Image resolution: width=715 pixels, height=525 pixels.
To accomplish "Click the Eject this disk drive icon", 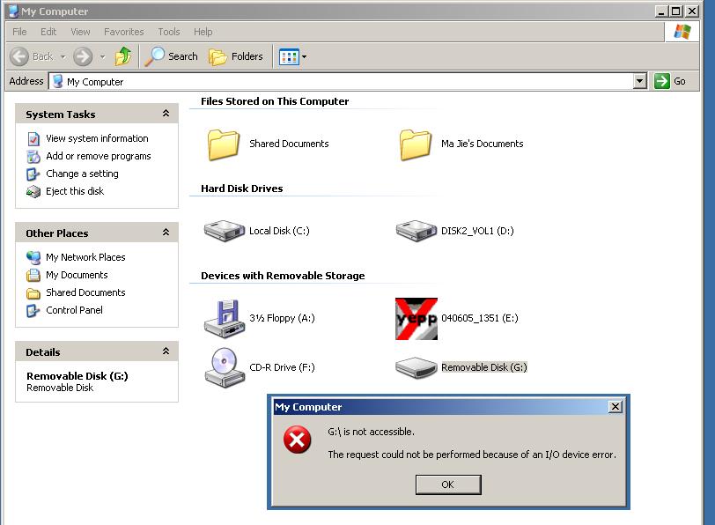I will pos(33,191).
